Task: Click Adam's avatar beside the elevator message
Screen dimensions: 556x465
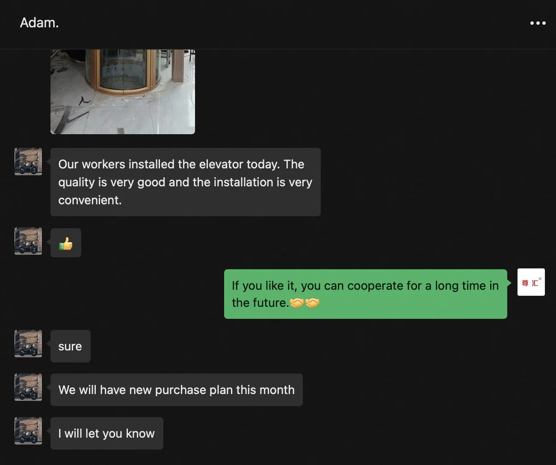Action: (28, 162)
